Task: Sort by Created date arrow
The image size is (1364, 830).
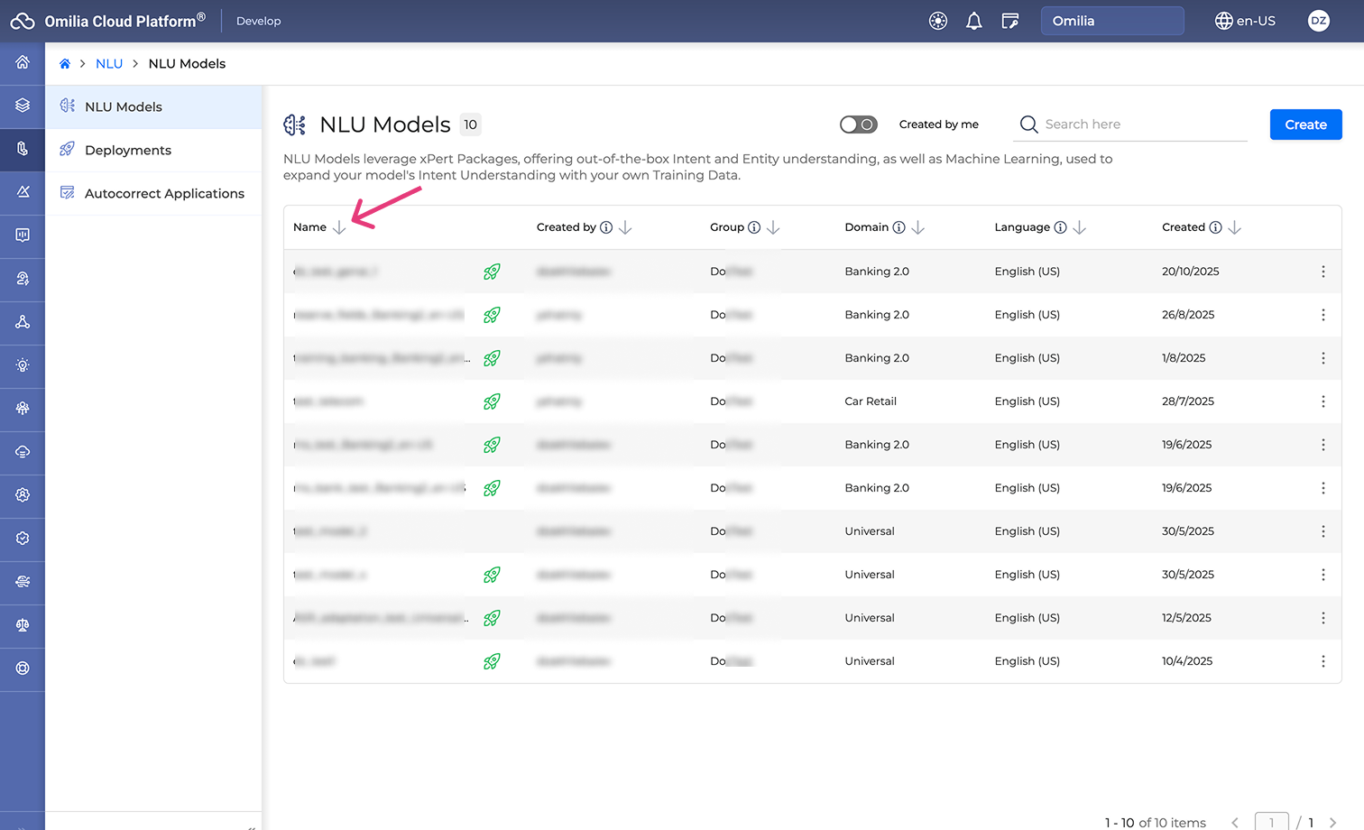Action: [x=1235, y=227]
